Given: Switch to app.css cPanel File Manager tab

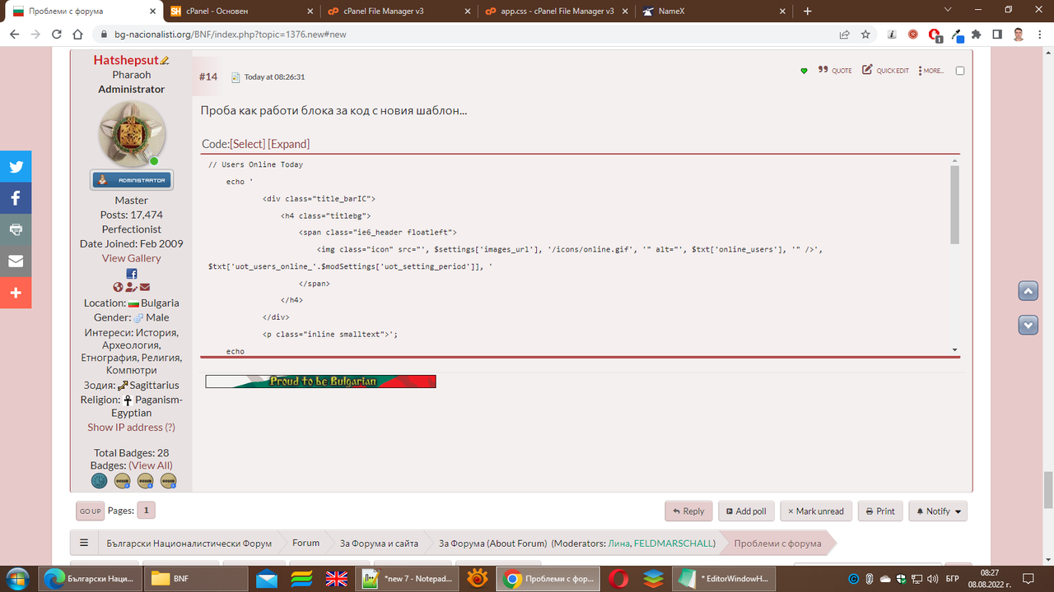Looking at the screenshot, I should 557,12.
